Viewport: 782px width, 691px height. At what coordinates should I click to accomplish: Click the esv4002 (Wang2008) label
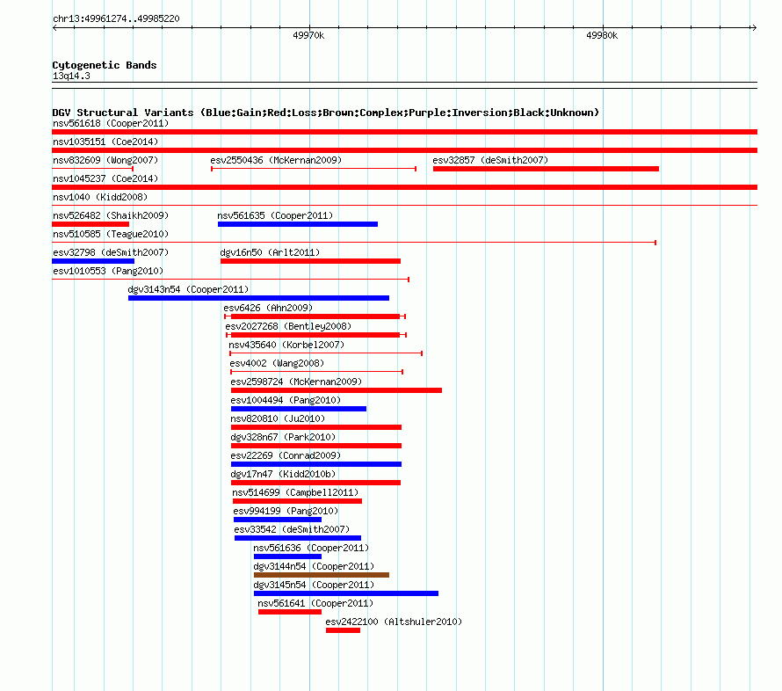[277, 363]
